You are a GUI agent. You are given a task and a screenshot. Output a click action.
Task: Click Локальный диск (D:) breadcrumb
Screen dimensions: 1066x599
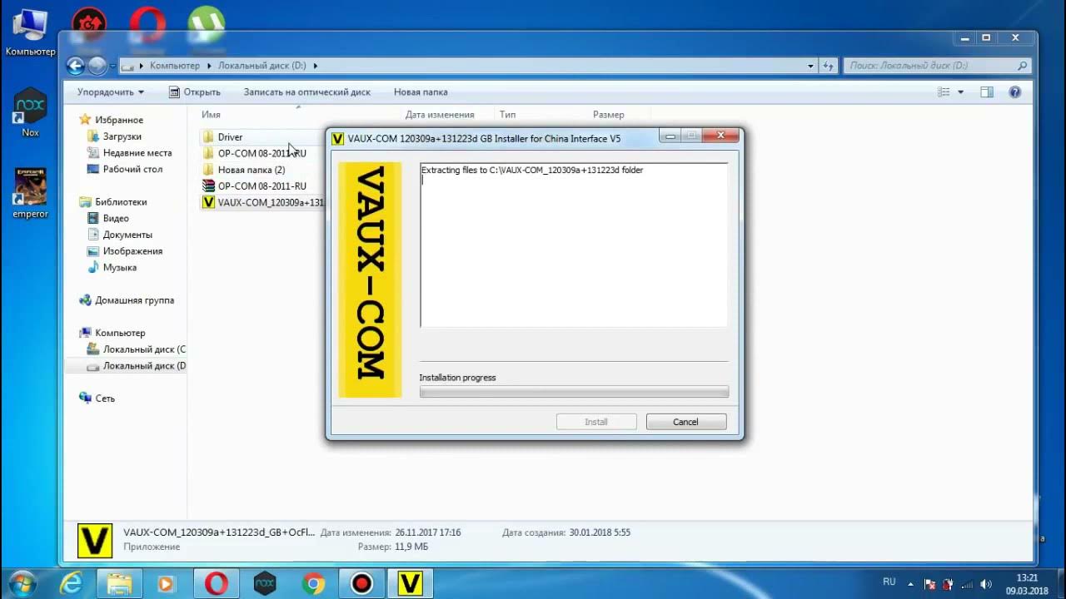click(x=261, y=66)
